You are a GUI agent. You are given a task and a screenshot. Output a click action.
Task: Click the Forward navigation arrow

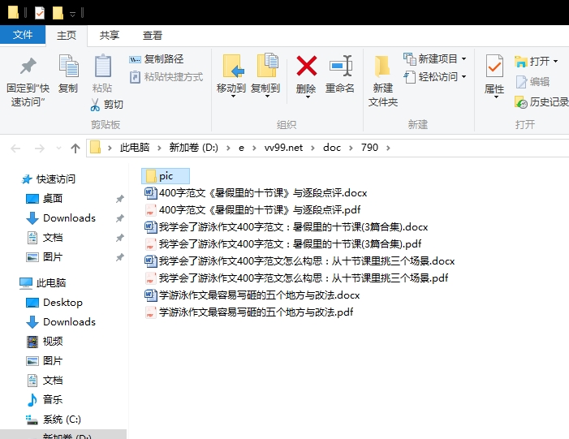click(39, 148)
